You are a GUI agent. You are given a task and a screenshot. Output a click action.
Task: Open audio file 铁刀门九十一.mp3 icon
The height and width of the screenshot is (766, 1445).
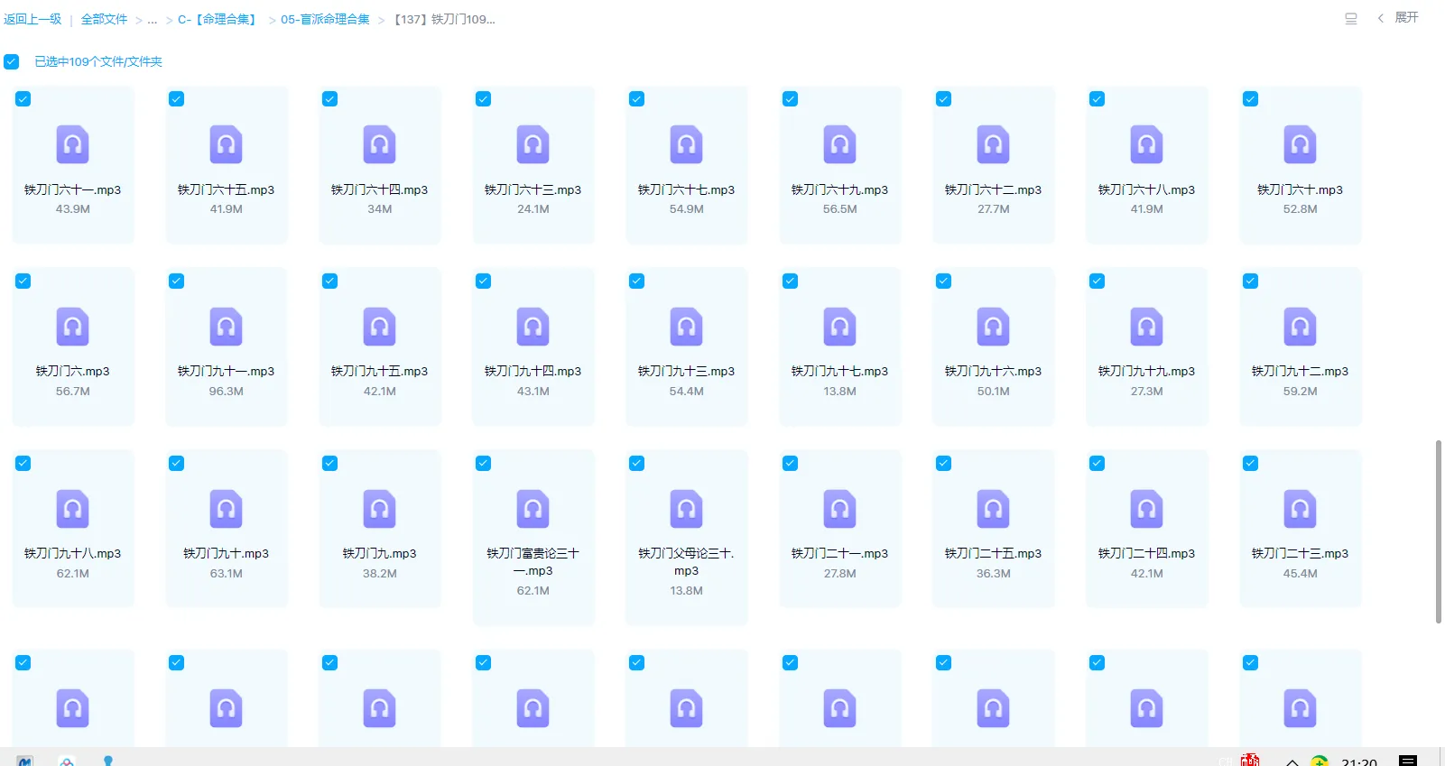[x=227, y=327]
